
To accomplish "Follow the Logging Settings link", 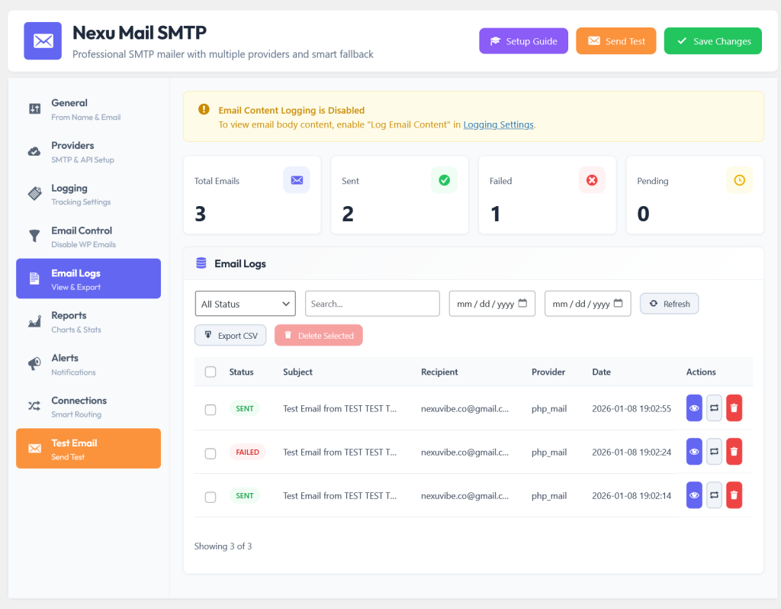I will 498,124.
